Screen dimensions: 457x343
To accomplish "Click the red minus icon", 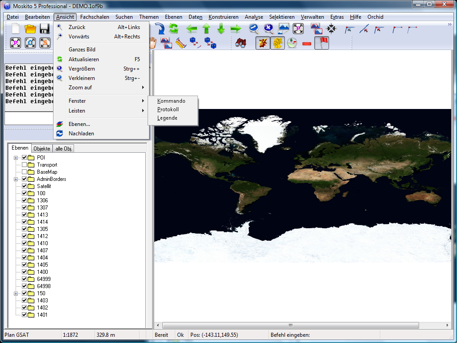I will pyautogui.click(x=307, y=43).
